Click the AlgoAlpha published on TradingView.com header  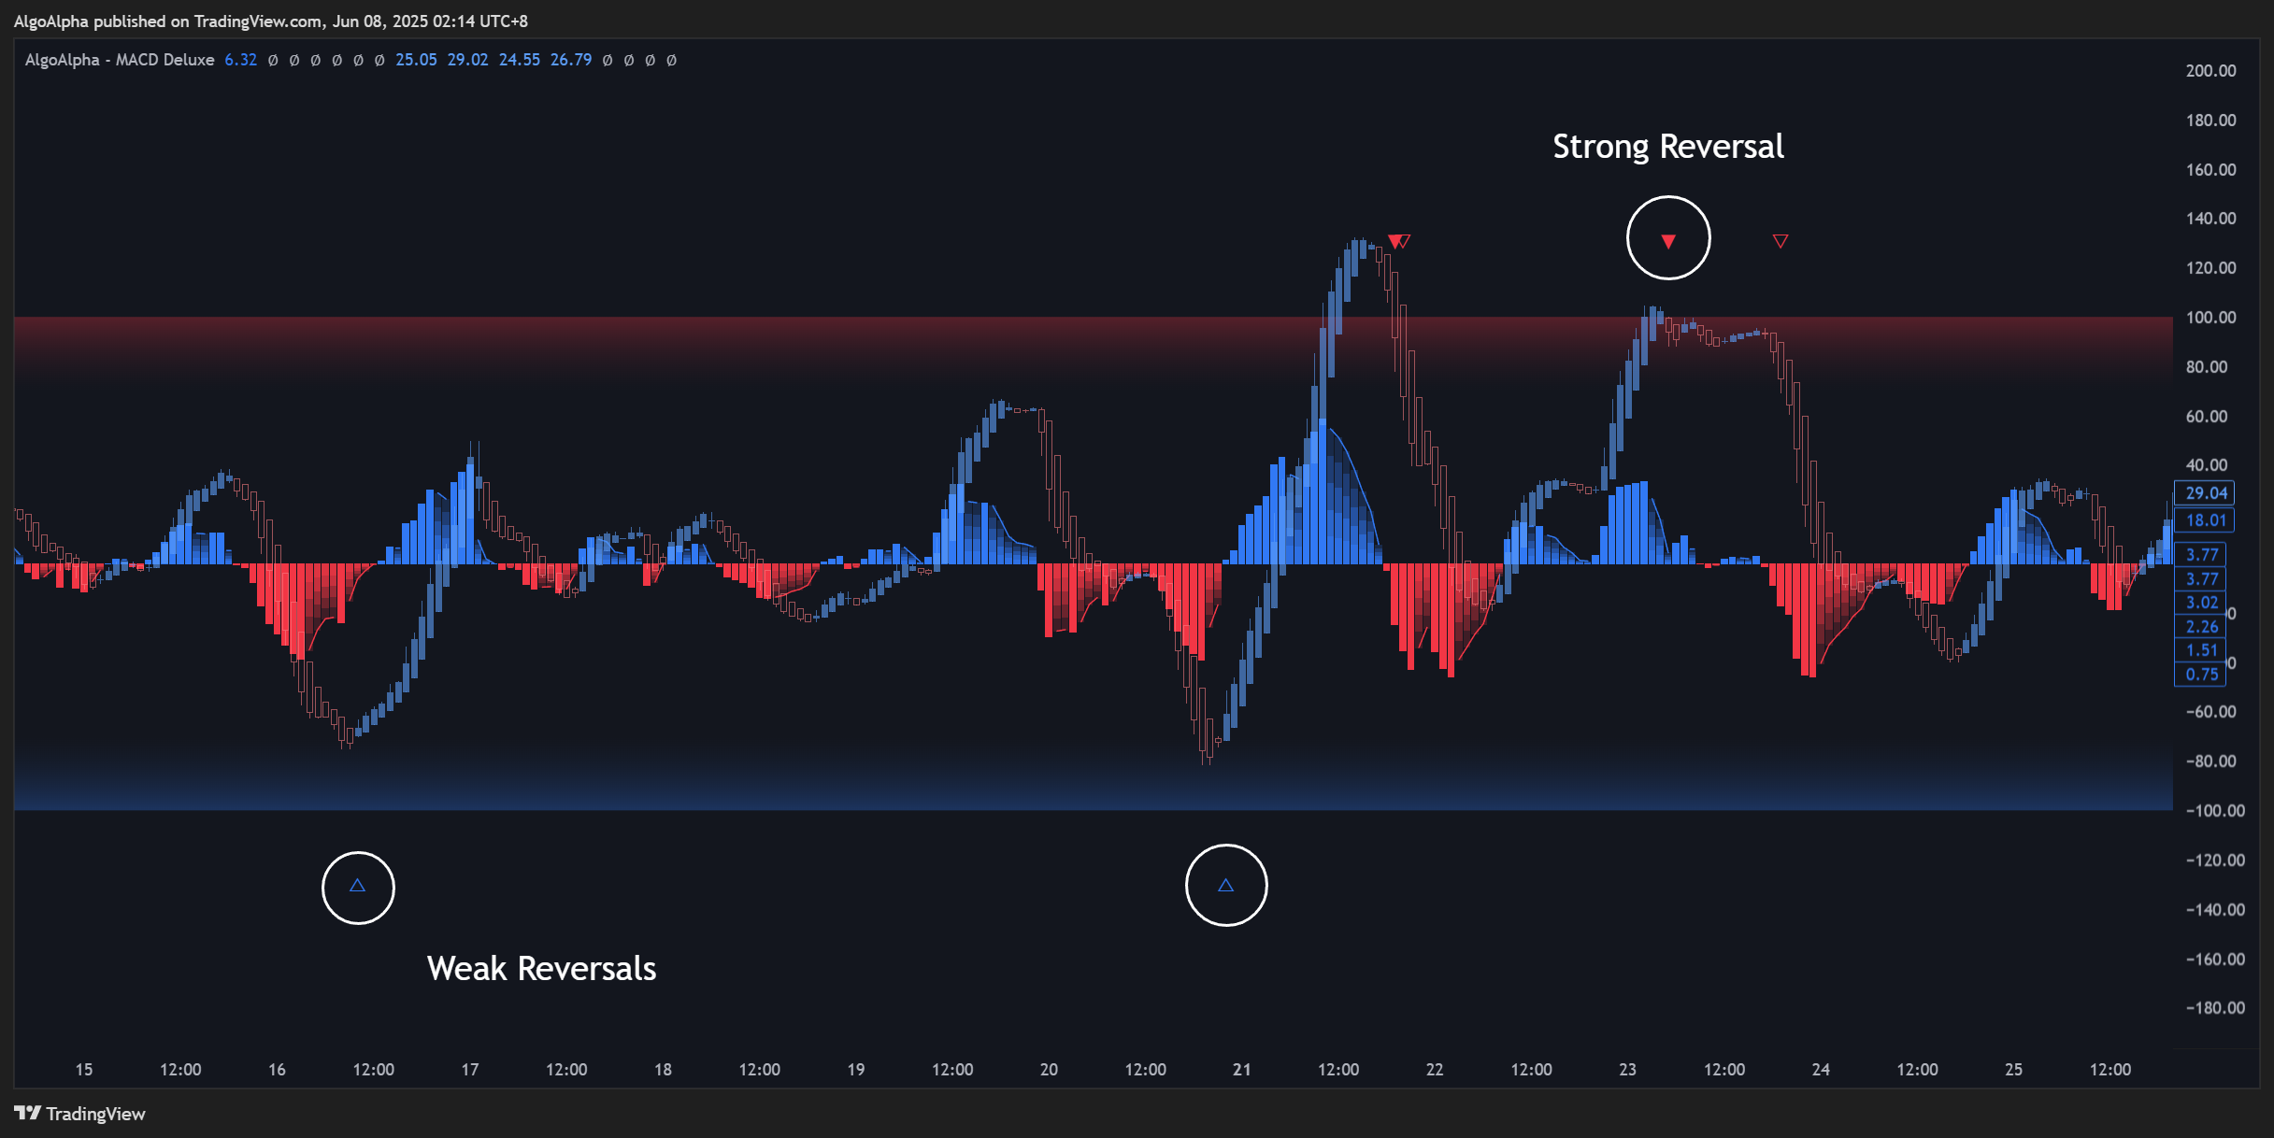tap(271, 21)
